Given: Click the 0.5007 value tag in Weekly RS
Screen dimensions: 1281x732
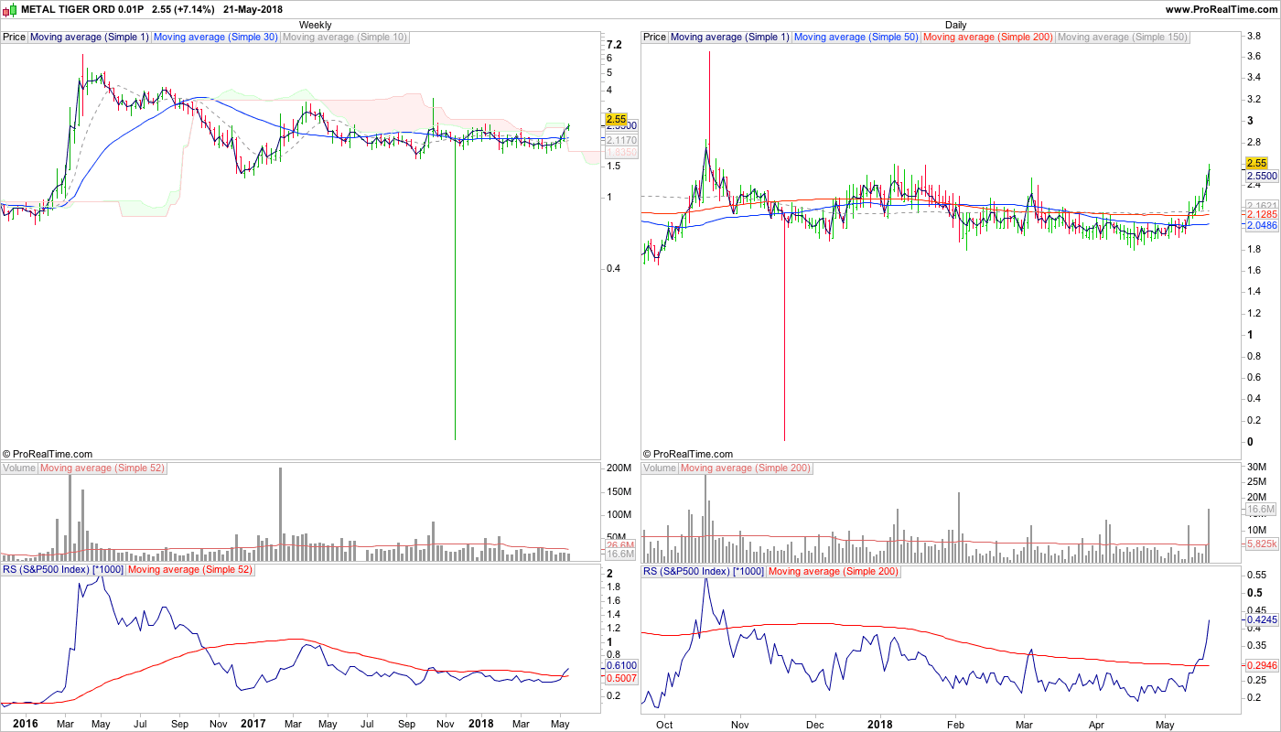Looking at the screenshot, I should pos(620,678).
